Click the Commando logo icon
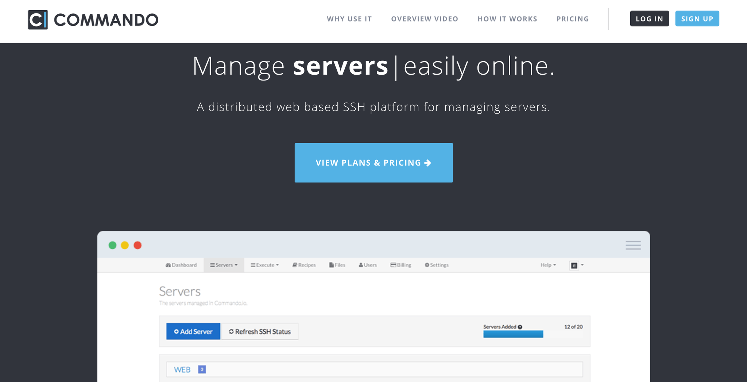 [38, 20]
